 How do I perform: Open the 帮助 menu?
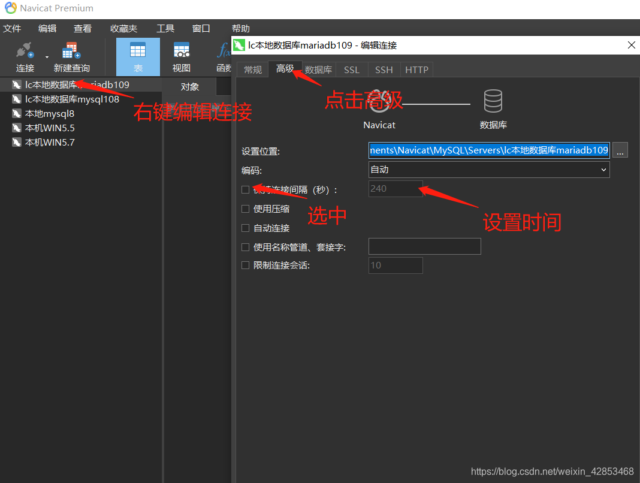(x=241, y=28)
